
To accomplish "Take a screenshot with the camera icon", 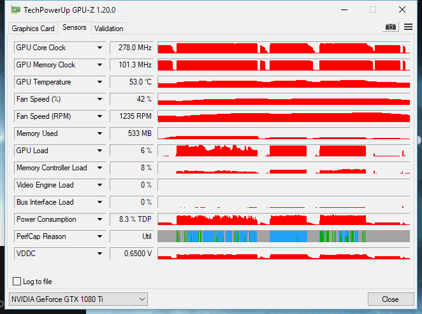I will pos(391,27).
